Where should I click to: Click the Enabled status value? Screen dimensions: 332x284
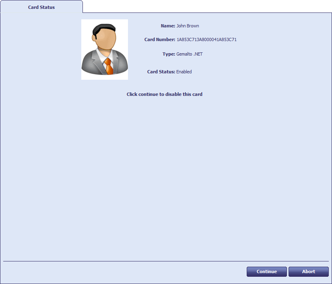[x=184, y=72]
